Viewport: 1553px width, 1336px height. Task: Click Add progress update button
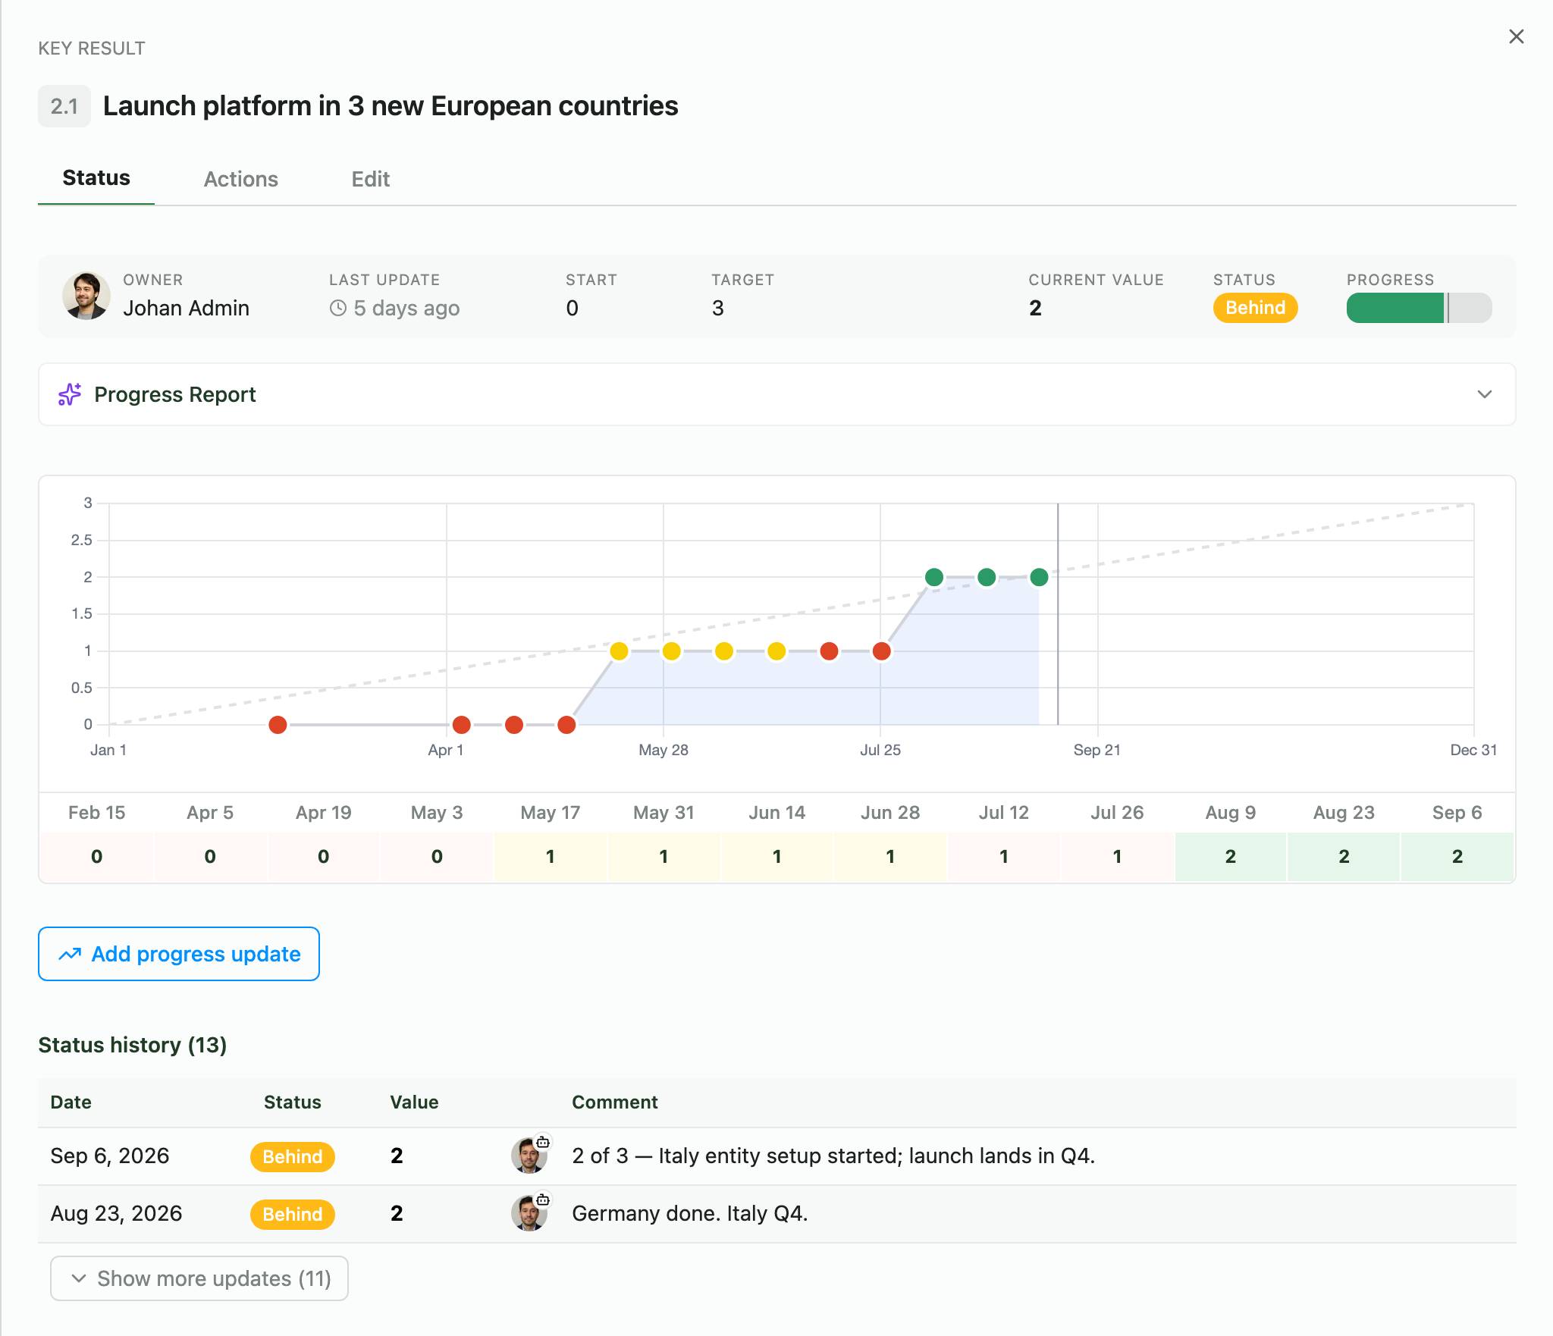pyautogui.click(x=179, y=954)
